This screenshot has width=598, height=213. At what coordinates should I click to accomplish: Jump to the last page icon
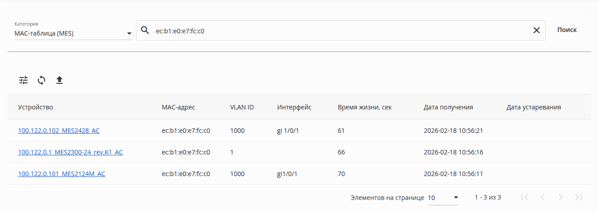pos(579,197)
